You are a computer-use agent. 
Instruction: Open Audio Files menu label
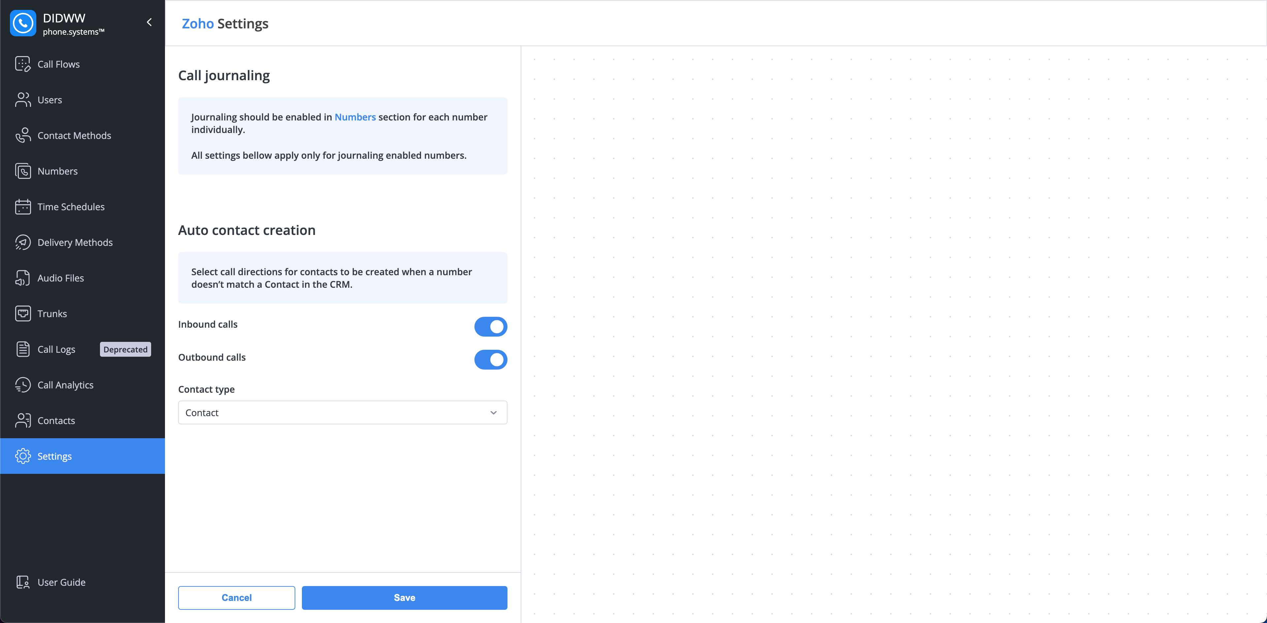[60, 278]
